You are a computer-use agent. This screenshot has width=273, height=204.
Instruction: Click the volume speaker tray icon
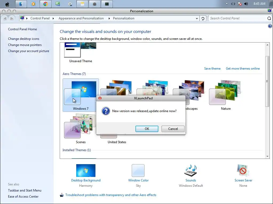tap(246, 4)
